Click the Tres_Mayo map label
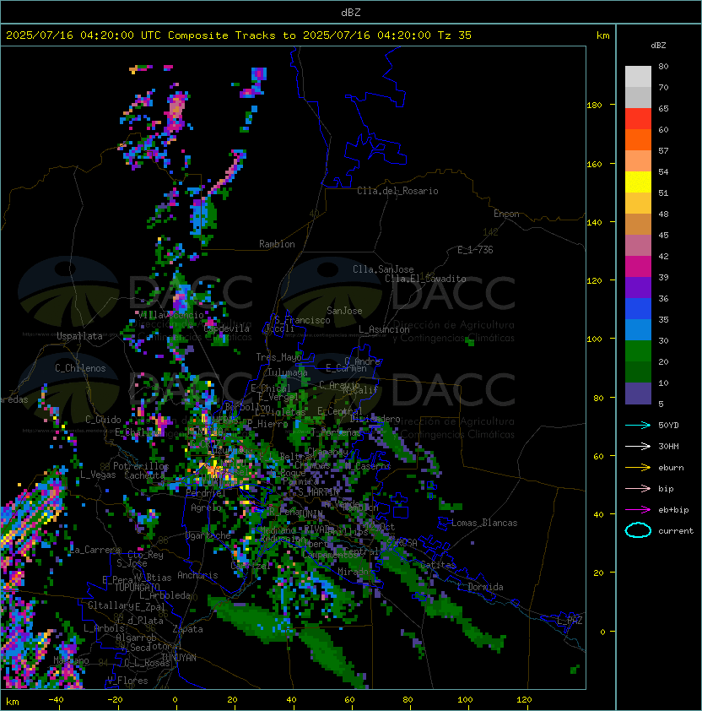The height and width of the screenshot is (711, 702). click(x=278, y=357)
